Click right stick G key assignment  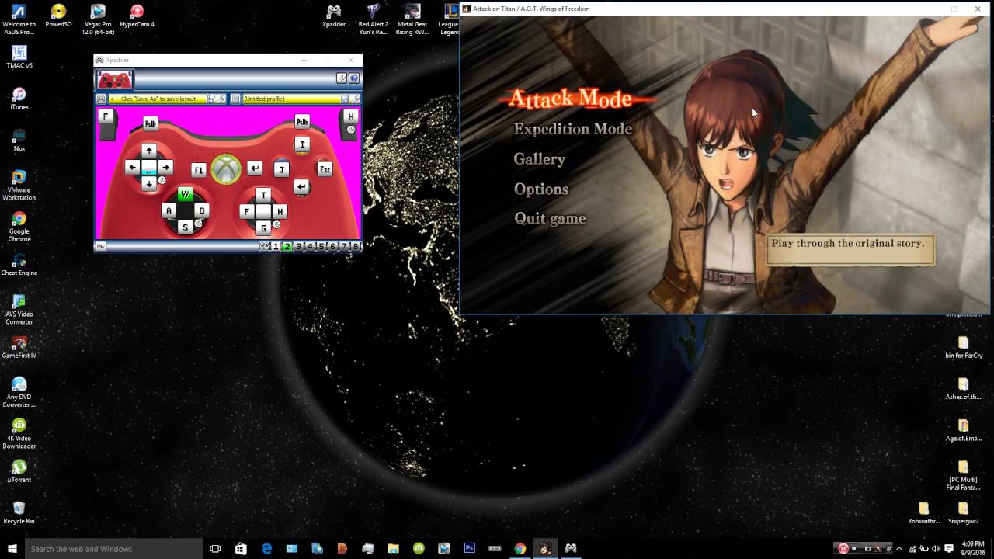263,228
